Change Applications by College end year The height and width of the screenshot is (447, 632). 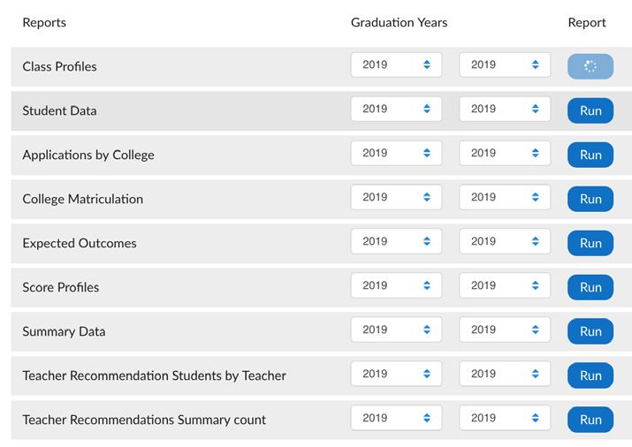click(505, 153)
